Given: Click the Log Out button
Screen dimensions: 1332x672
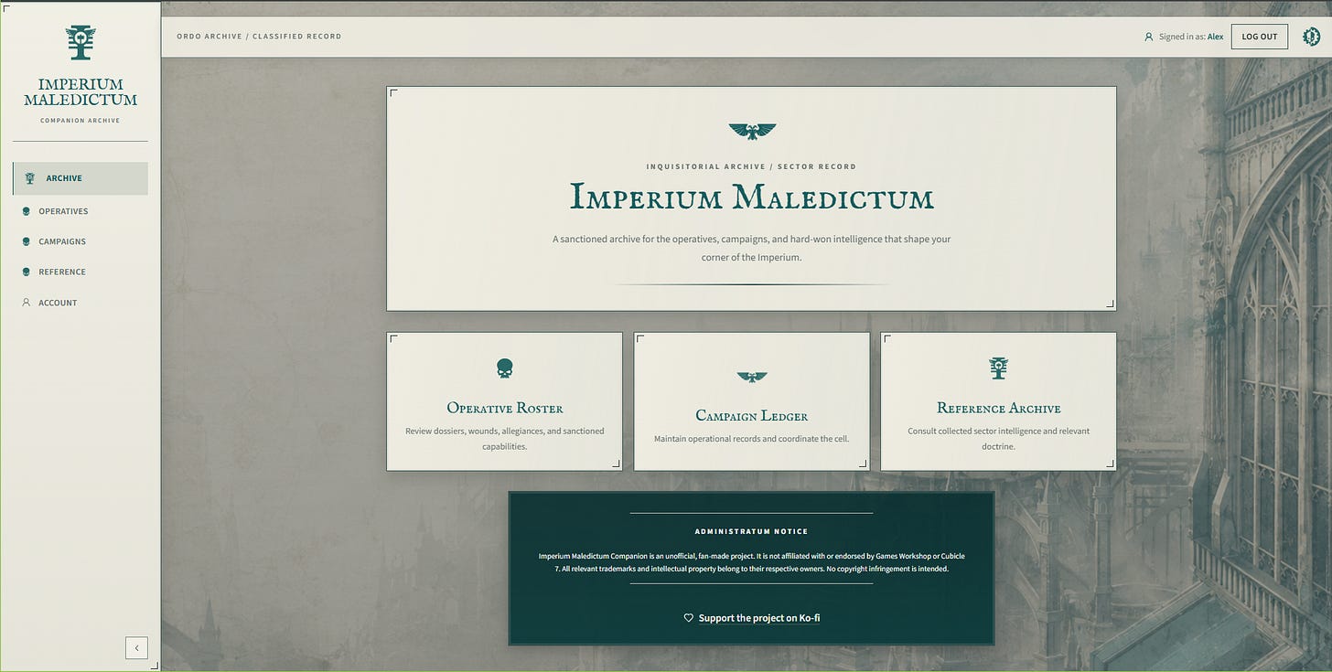Looking at the screenshot, I should pyautogui.click(x=1259, y=37).
